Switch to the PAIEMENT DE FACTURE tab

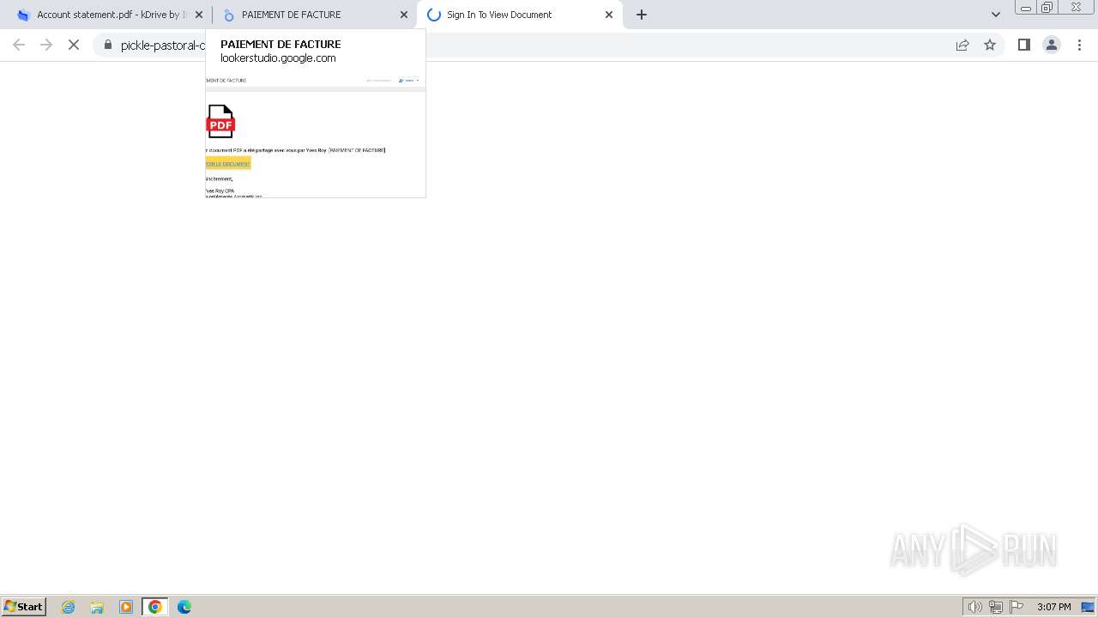(314, 15)
